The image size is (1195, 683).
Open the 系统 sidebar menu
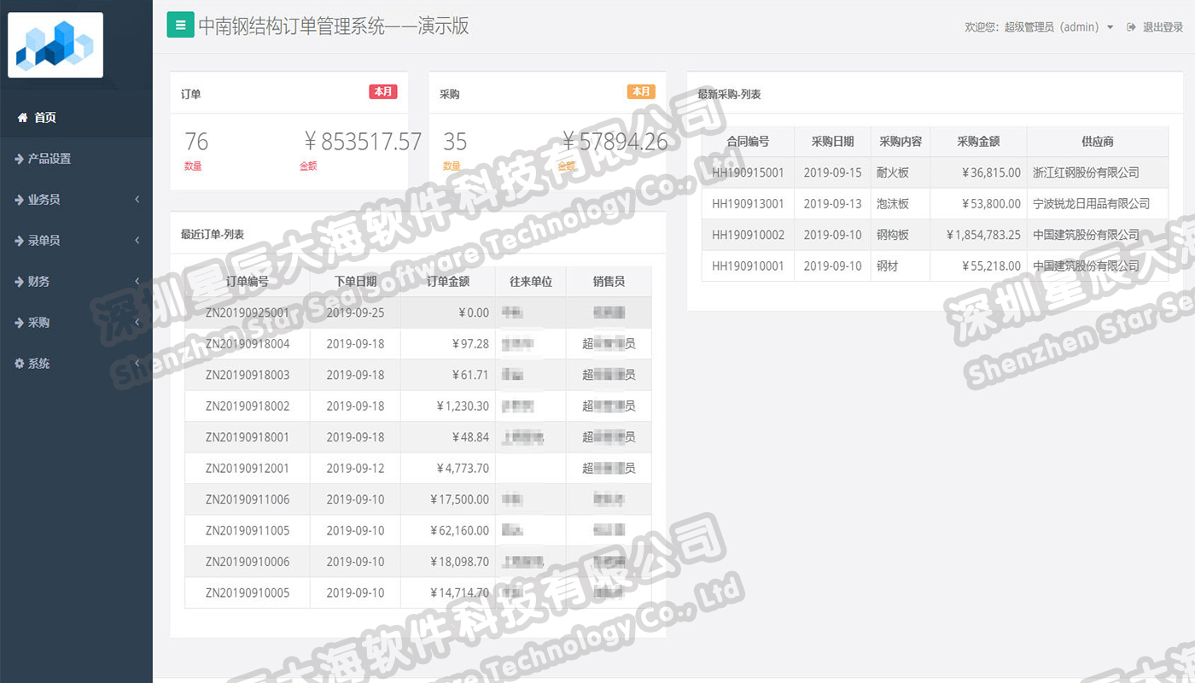click(76, 364)
